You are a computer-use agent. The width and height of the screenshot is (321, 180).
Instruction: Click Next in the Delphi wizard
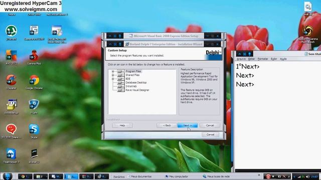tap(187, 125)
